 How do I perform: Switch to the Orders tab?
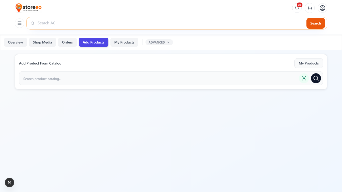click(x=67, y=42)
